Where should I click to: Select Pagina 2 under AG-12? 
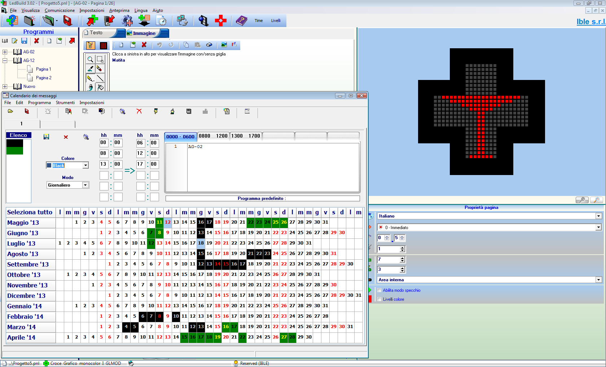pos(44,78)
